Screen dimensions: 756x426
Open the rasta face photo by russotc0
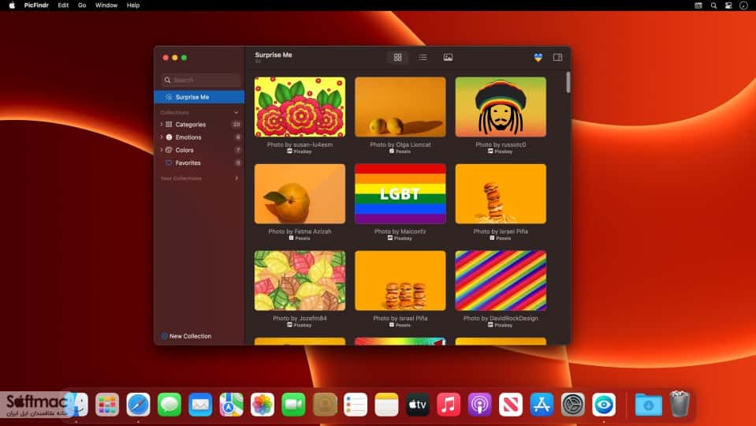[x=501, y=107]
